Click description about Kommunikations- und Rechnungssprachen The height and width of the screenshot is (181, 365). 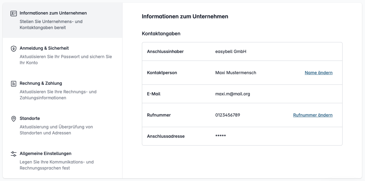coord(57,165)
